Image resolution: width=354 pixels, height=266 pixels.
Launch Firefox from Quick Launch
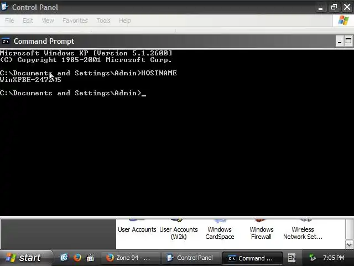[x=77, y=258]
